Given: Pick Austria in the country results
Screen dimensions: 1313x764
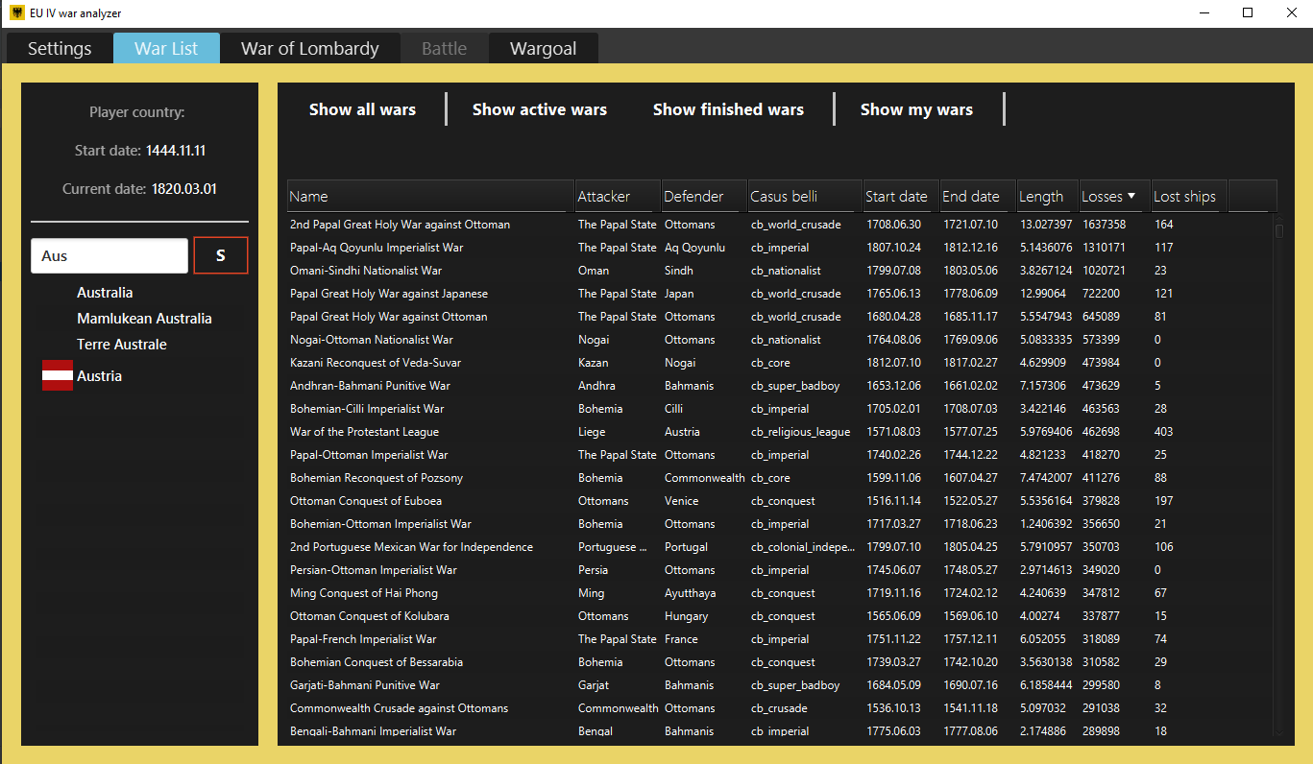Looking at the screenshot, I should pyautogui.click(x=99, y=376).
